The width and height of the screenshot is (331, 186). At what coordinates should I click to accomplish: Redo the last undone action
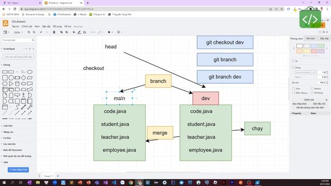click(x=47, y=32)
